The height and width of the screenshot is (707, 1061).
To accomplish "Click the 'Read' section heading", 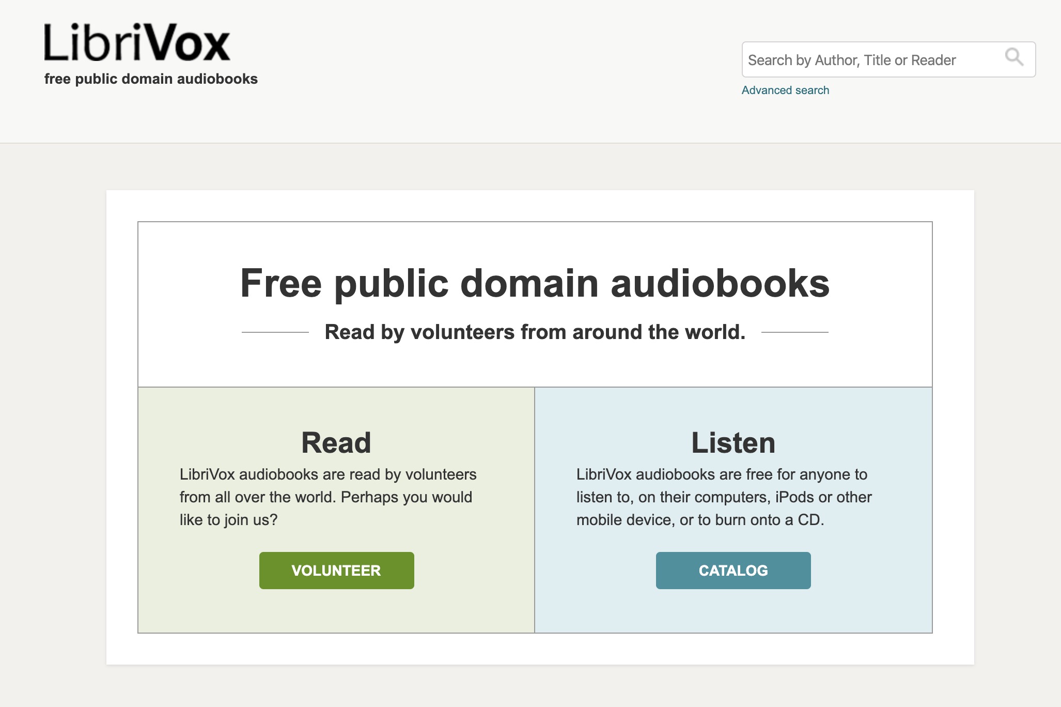I will [x=336, y=442].
